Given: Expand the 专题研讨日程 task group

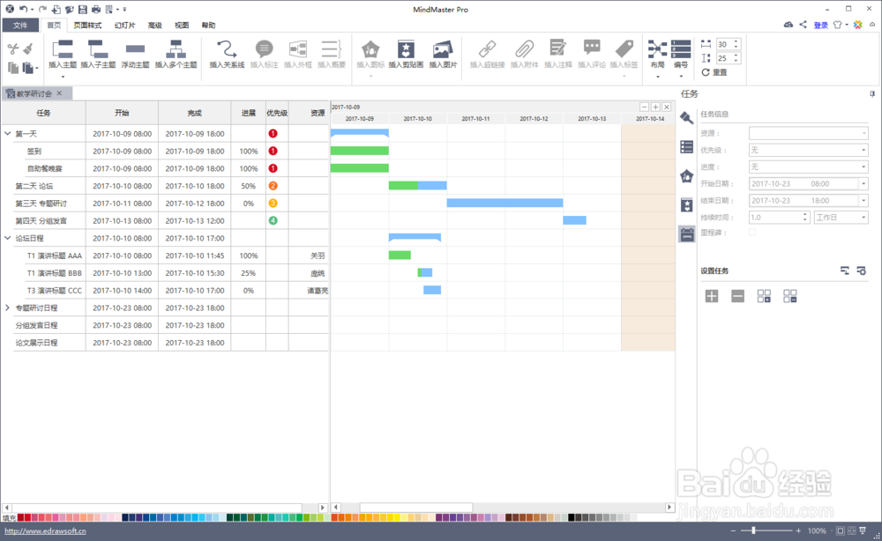Looking at the screenshot, I should (7, 308).
